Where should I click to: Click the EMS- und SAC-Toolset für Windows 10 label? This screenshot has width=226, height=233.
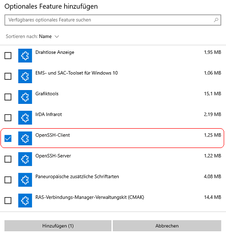pos(77,73)
